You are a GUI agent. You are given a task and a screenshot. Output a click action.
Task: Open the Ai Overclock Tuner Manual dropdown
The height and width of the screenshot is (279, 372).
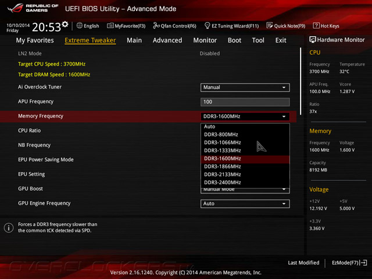[245, 87]
